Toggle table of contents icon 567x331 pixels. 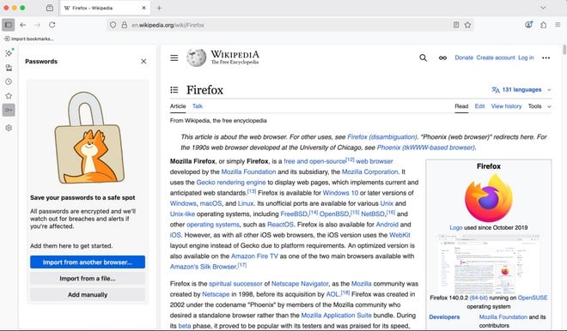(174, 90)
